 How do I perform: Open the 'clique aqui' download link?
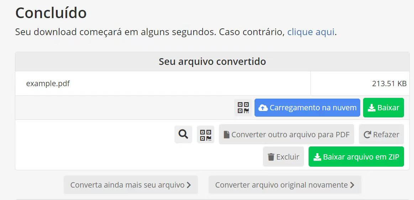click(311, 32)
